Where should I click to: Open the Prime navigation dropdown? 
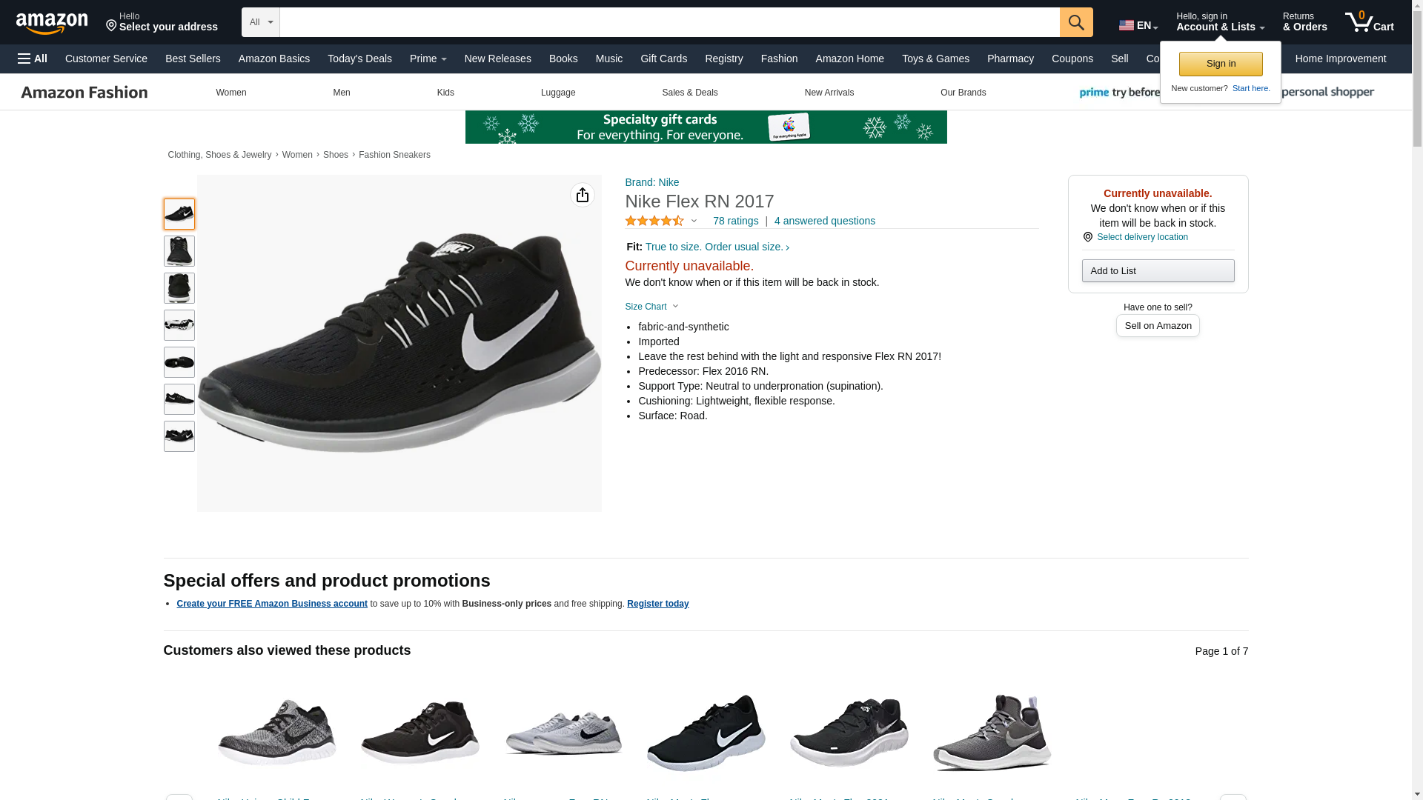pos(428,59)
